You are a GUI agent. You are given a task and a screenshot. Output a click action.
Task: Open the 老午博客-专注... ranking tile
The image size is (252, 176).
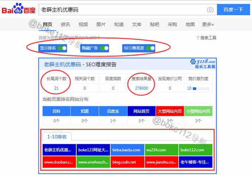point(196,162)
